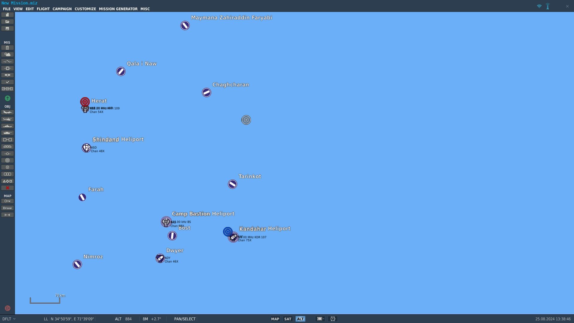
Task: Open the signpost mission options panel
Action: tap(7, 75)
